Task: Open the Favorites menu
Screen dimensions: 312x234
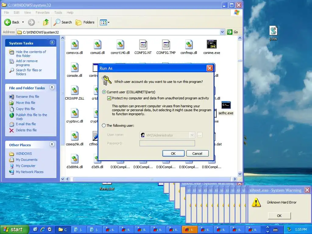Action: click(43, 12)
